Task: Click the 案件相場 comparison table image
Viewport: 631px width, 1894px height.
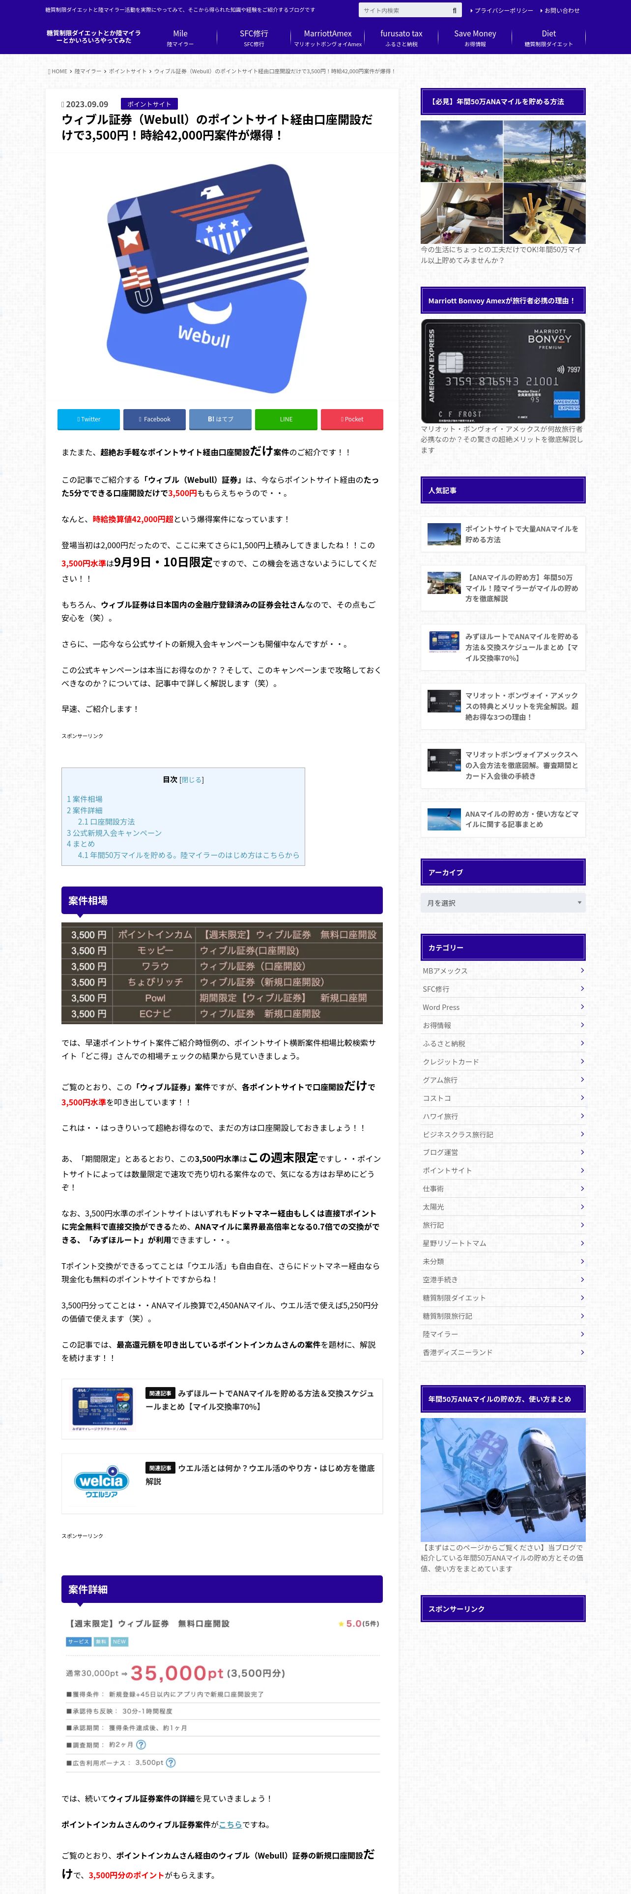Action: coord(222,974)
